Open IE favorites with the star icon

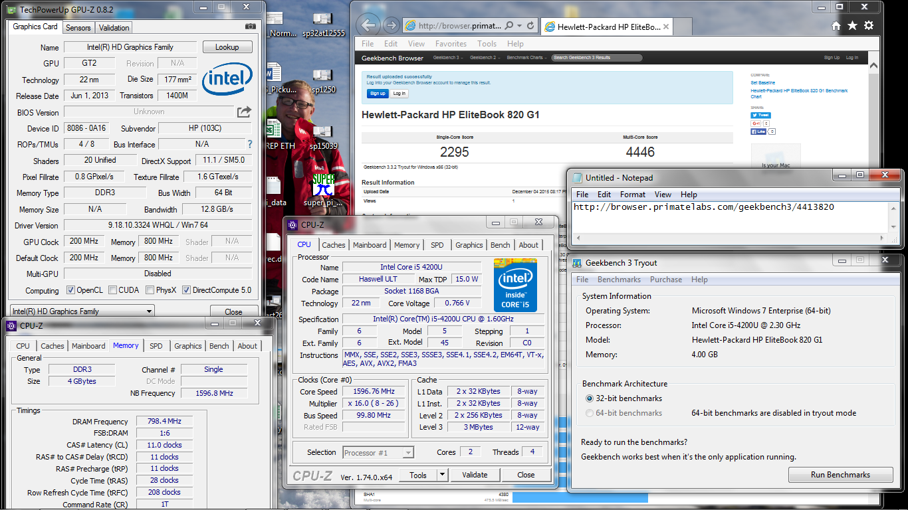pyautogui.click(x=853, y=26)
